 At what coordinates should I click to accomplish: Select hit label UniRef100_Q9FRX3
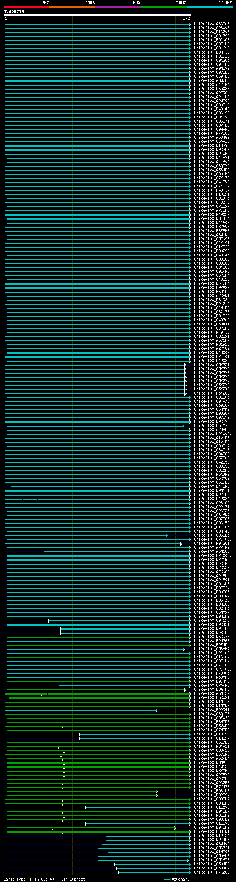(x=212, y=402)
